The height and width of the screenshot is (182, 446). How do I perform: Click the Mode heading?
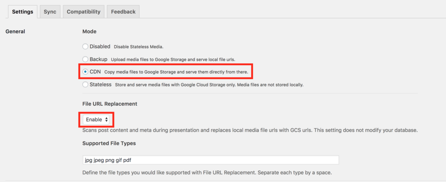pos(89,31)
